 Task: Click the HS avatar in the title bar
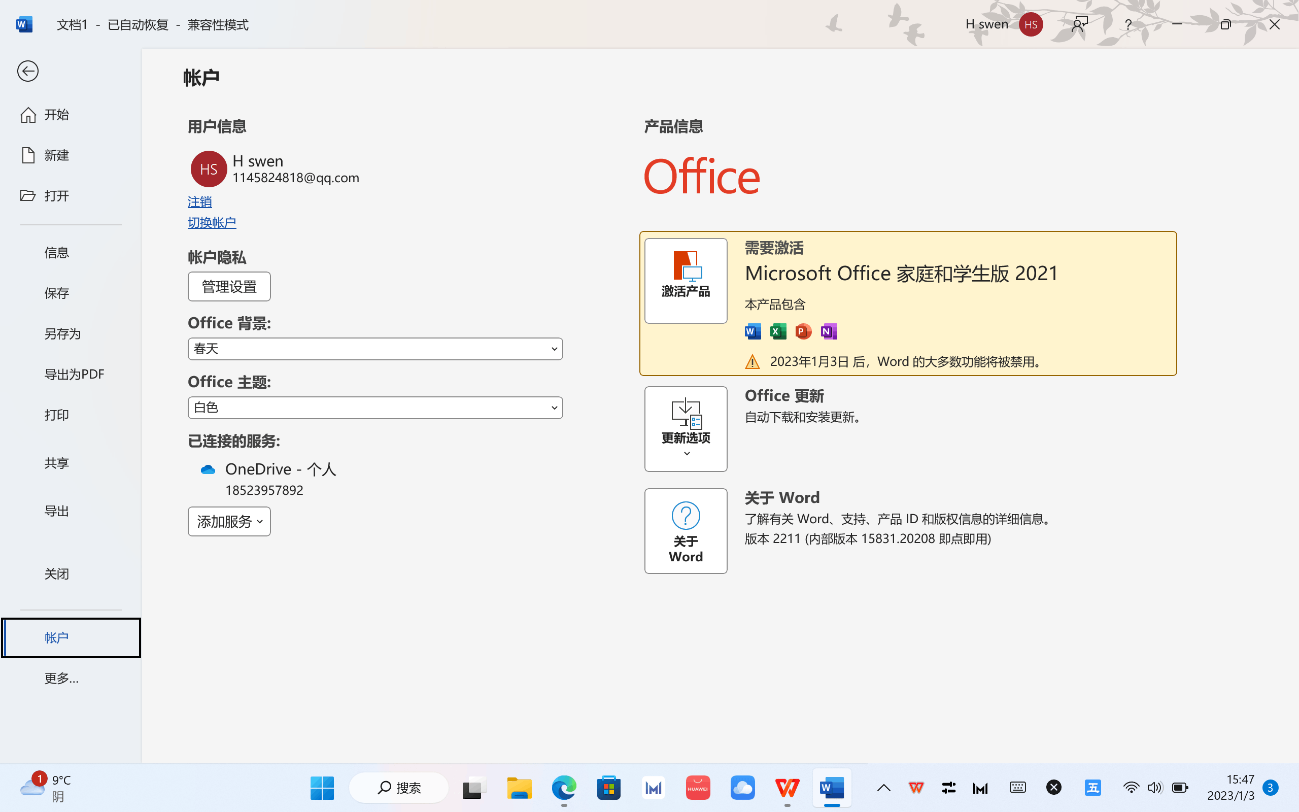point(1030,24)
